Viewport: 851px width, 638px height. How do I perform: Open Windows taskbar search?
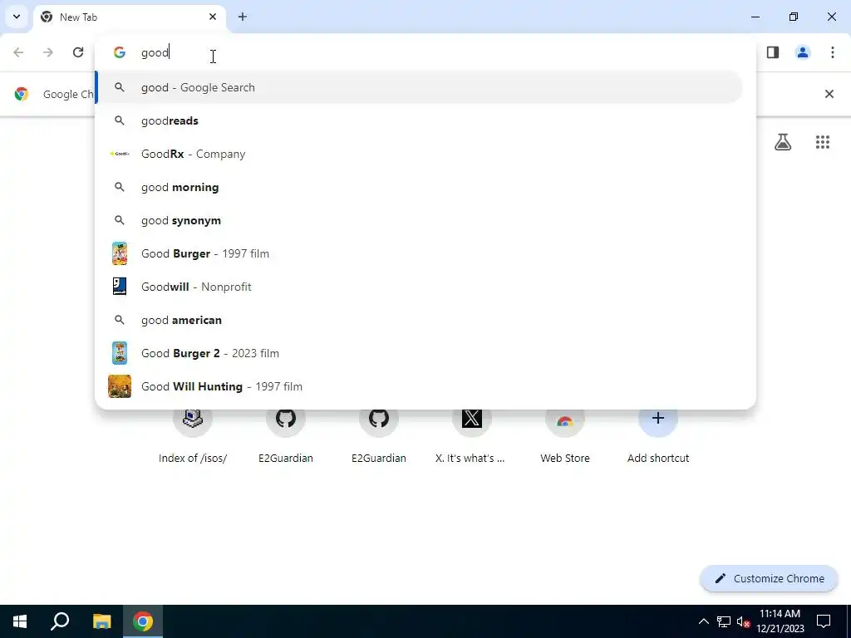[x=60, y=621]
